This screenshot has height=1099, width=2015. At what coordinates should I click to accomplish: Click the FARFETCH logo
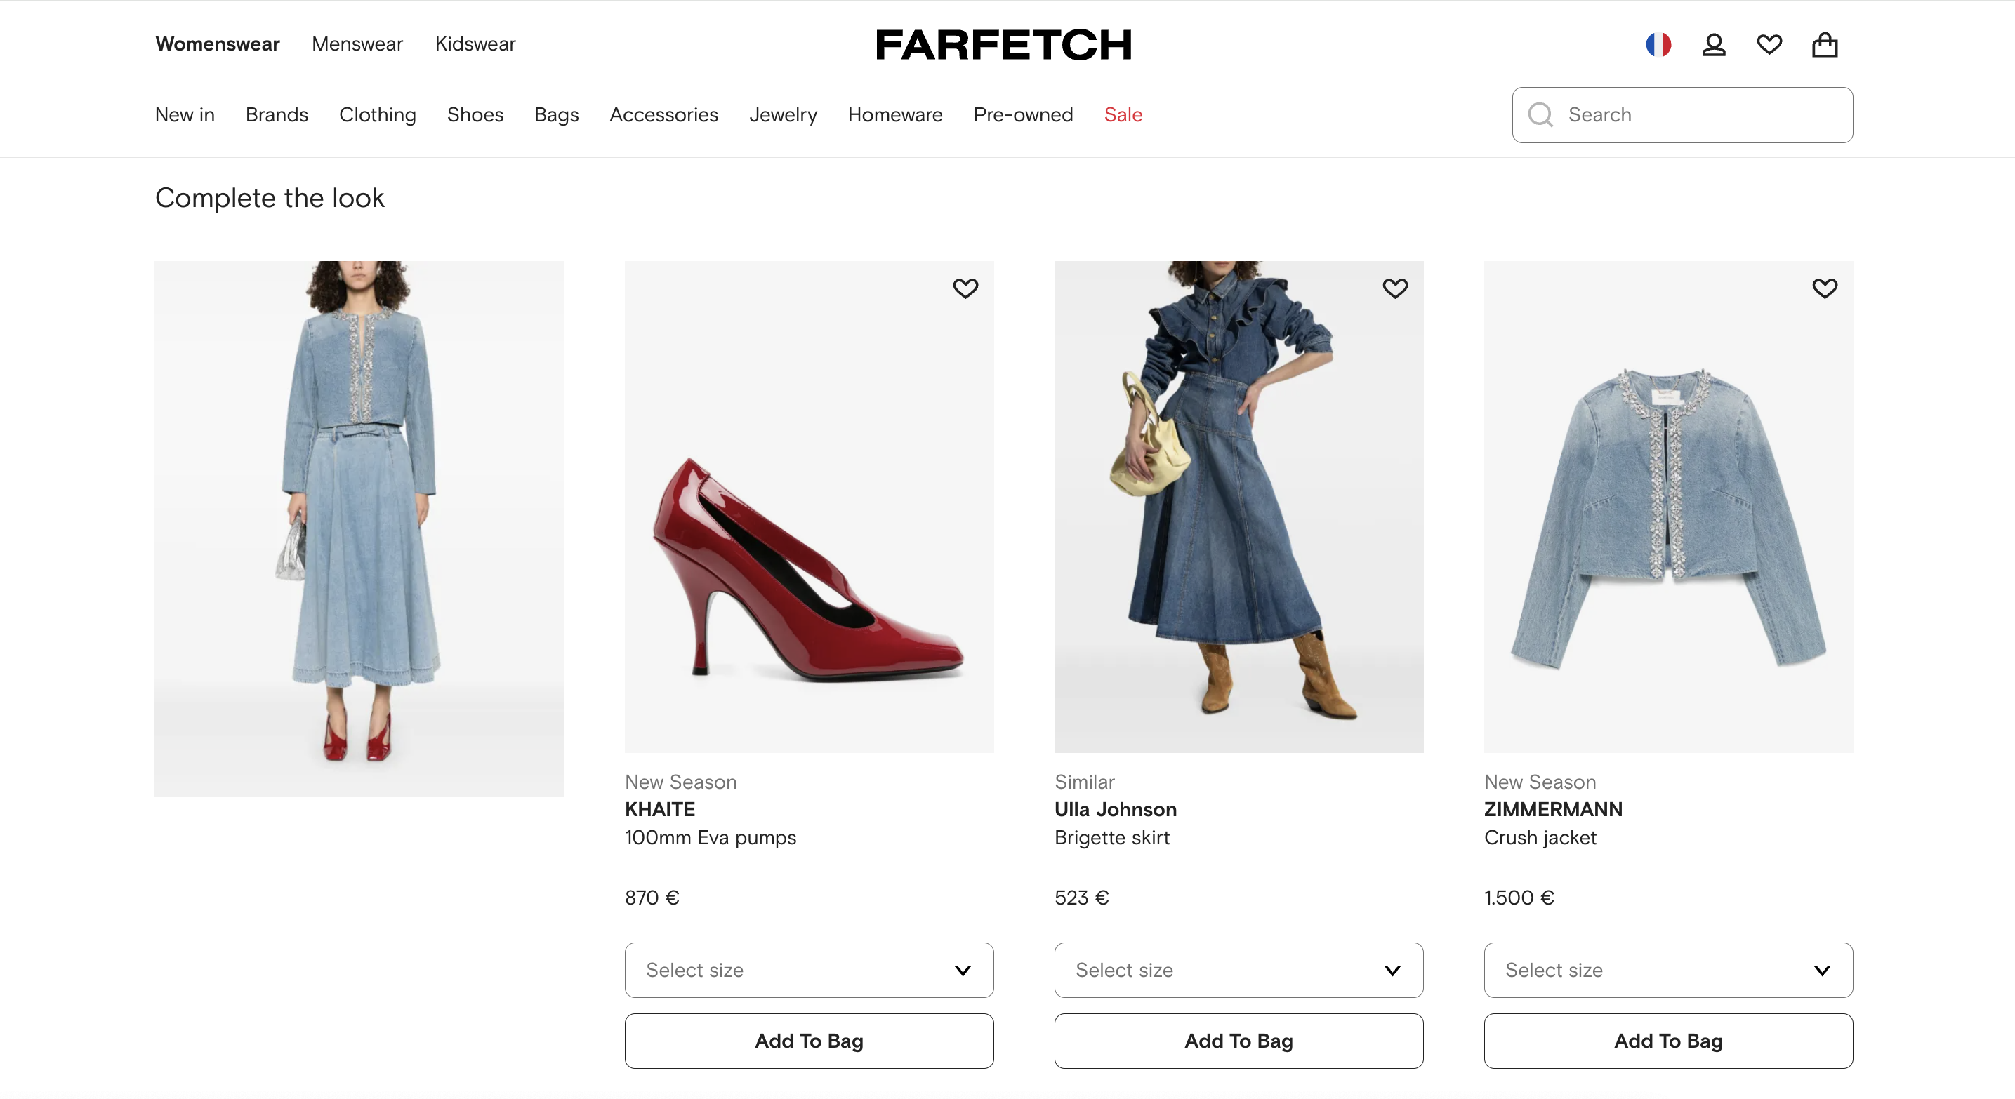pos(1003,44)
